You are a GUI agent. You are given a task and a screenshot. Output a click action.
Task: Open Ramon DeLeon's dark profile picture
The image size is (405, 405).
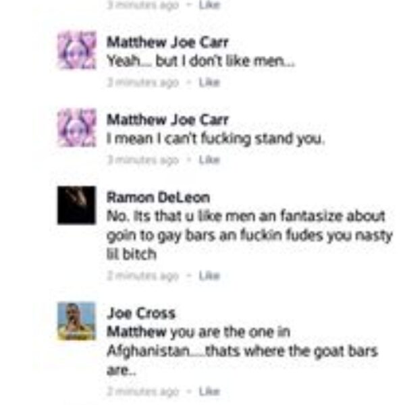click(76, 205)
